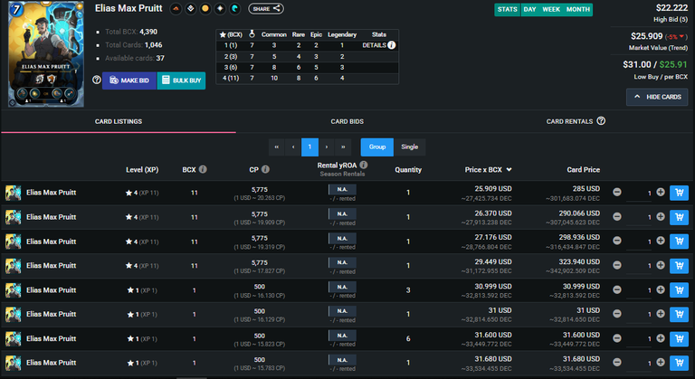Click the Bulk Buy button
This screenshot has height=379, width=695.
181,81
